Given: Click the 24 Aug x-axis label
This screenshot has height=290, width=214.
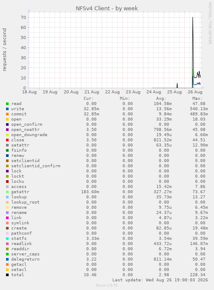Looking at the screenshot, I should (x=154, y=92).
